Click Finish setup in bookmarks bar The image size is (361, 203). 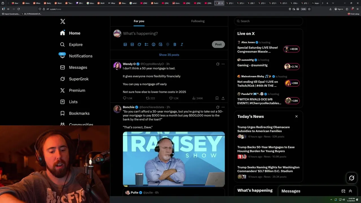[x=353, y=14]
